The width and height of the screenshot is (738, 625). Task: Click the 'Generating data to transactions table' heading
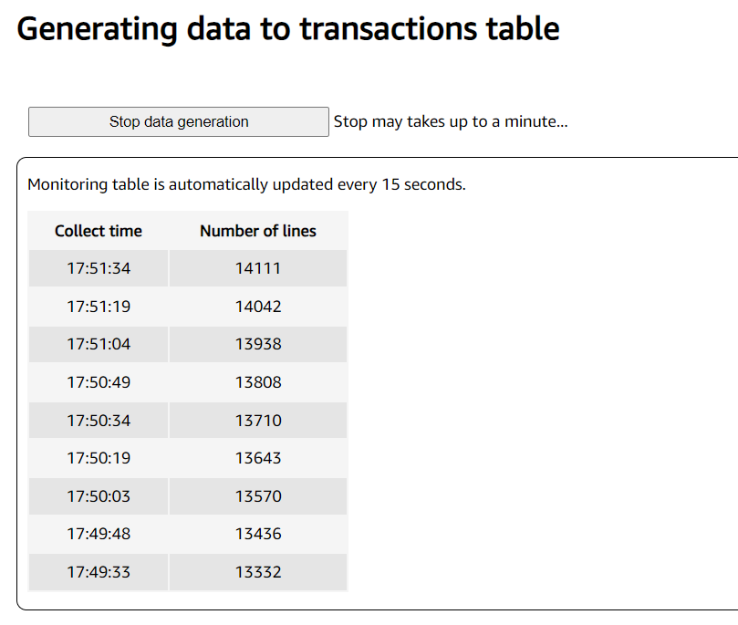[x=288, y=28]
